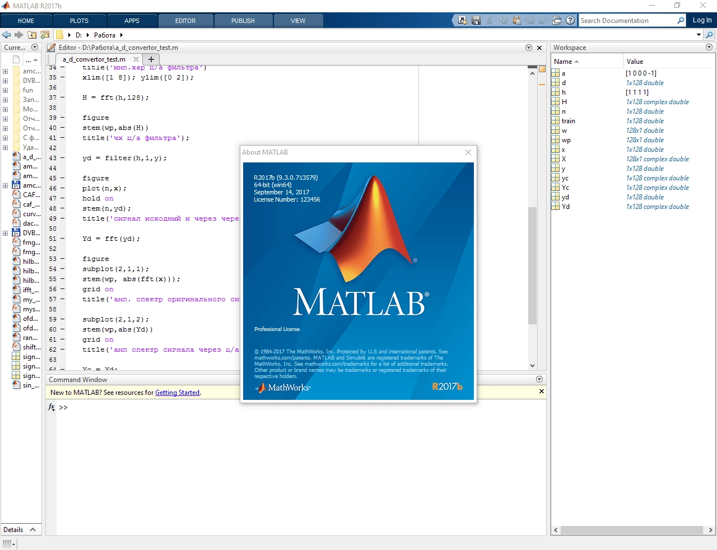Image resolution: width=717 pixels, height=550 pixels.
Task: Go forward to the next folder
Action: 19,35
